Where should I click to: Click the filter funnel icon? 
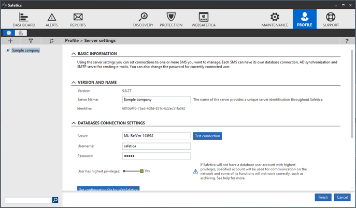31,41
